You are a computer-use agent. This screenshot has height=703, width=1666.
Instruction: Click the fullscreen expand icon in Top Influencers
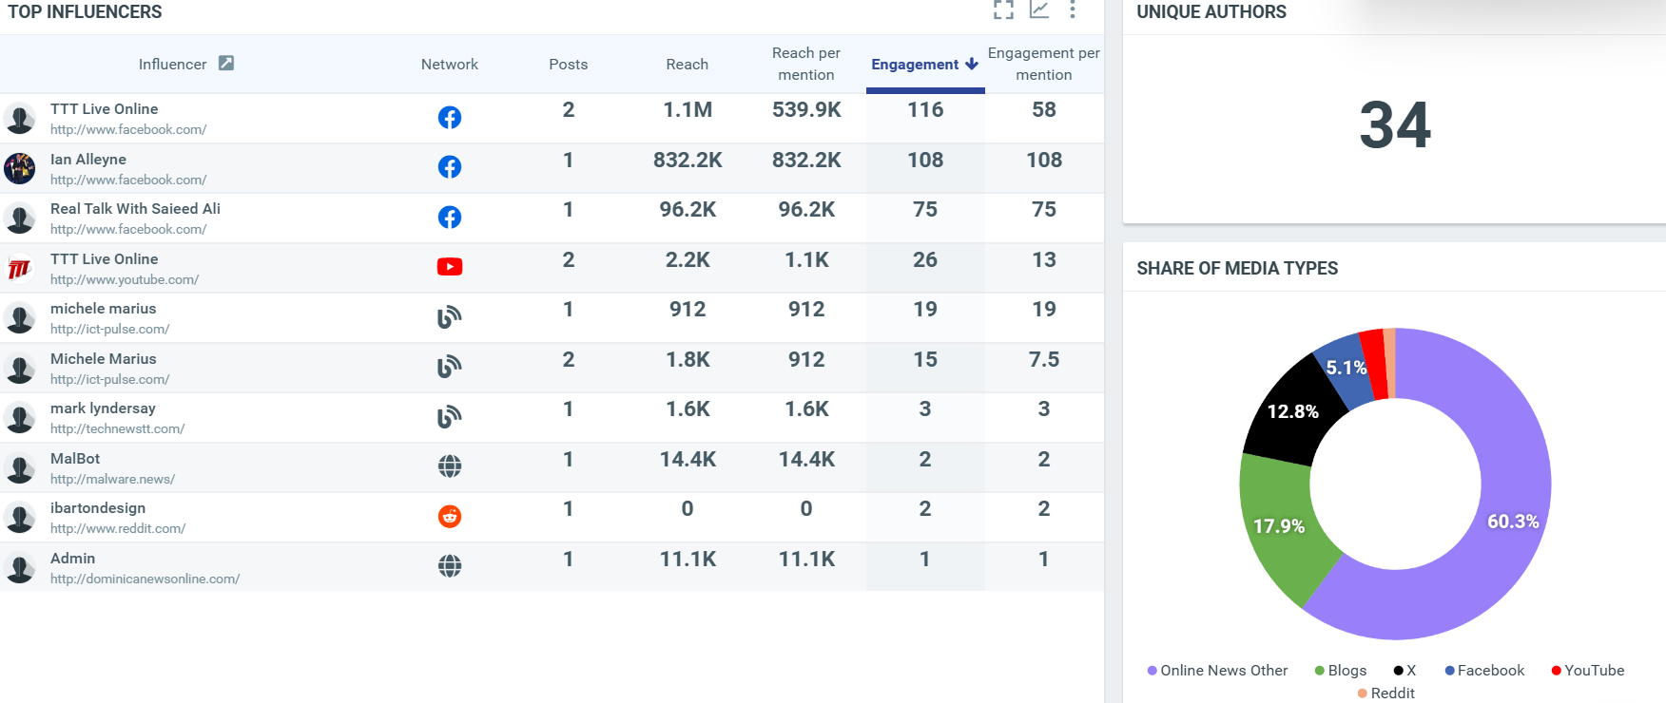tap(1003, 10)
